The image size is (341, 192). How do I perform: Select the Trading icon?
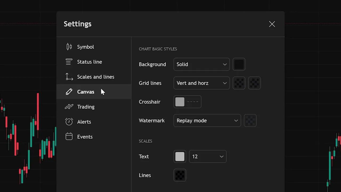(69, 106)
